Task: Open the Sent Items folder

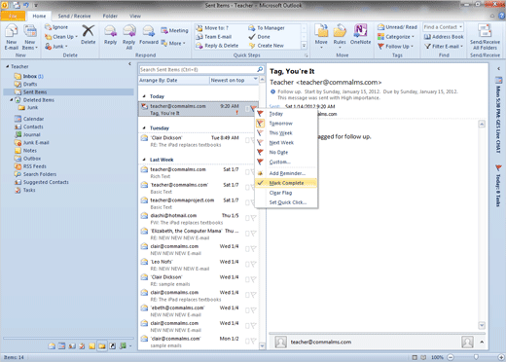Action: tap(68, 92)
